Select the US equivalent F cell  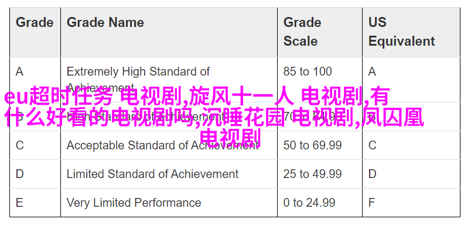click(x=411, y=203)
